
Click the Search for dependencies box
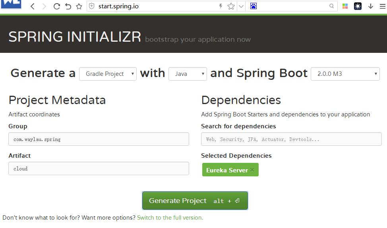click(291, 139)
